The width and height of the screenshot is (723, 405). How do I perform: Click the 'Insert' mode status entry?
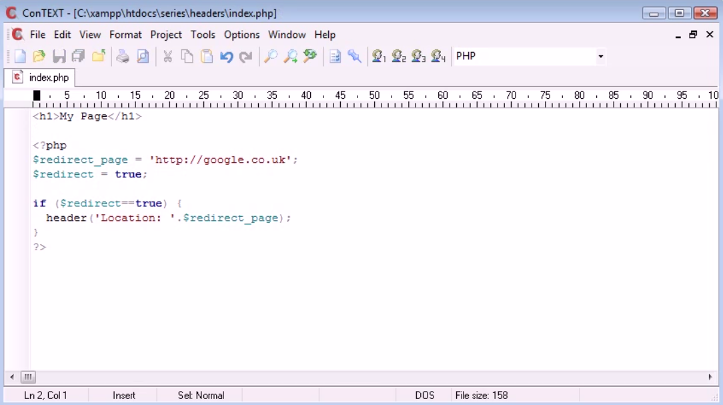click(123, 395)
